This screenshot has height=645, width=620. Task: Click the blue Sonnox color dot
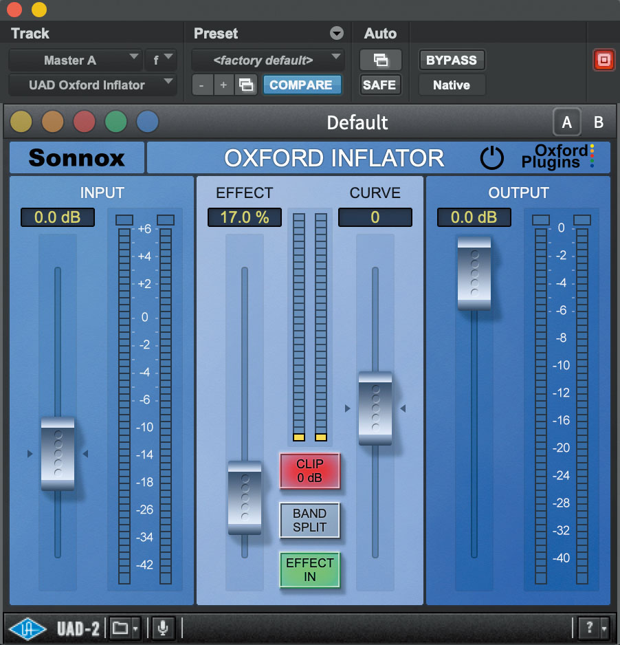tap(148, 122)
